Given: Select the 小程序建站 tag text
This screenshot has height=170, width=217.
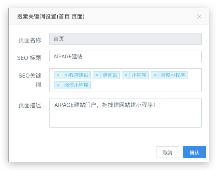Looking at the screenshot, I should [76, 75].
